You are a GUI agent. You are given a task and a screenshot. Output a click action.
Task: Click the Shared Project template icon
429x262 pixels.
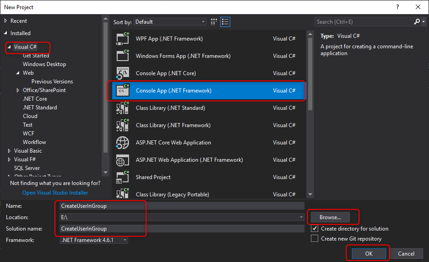(x=122, y=177)
